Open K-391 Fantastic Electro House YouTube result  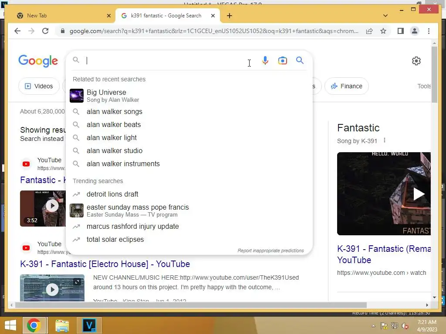click(x=105, y=264)
